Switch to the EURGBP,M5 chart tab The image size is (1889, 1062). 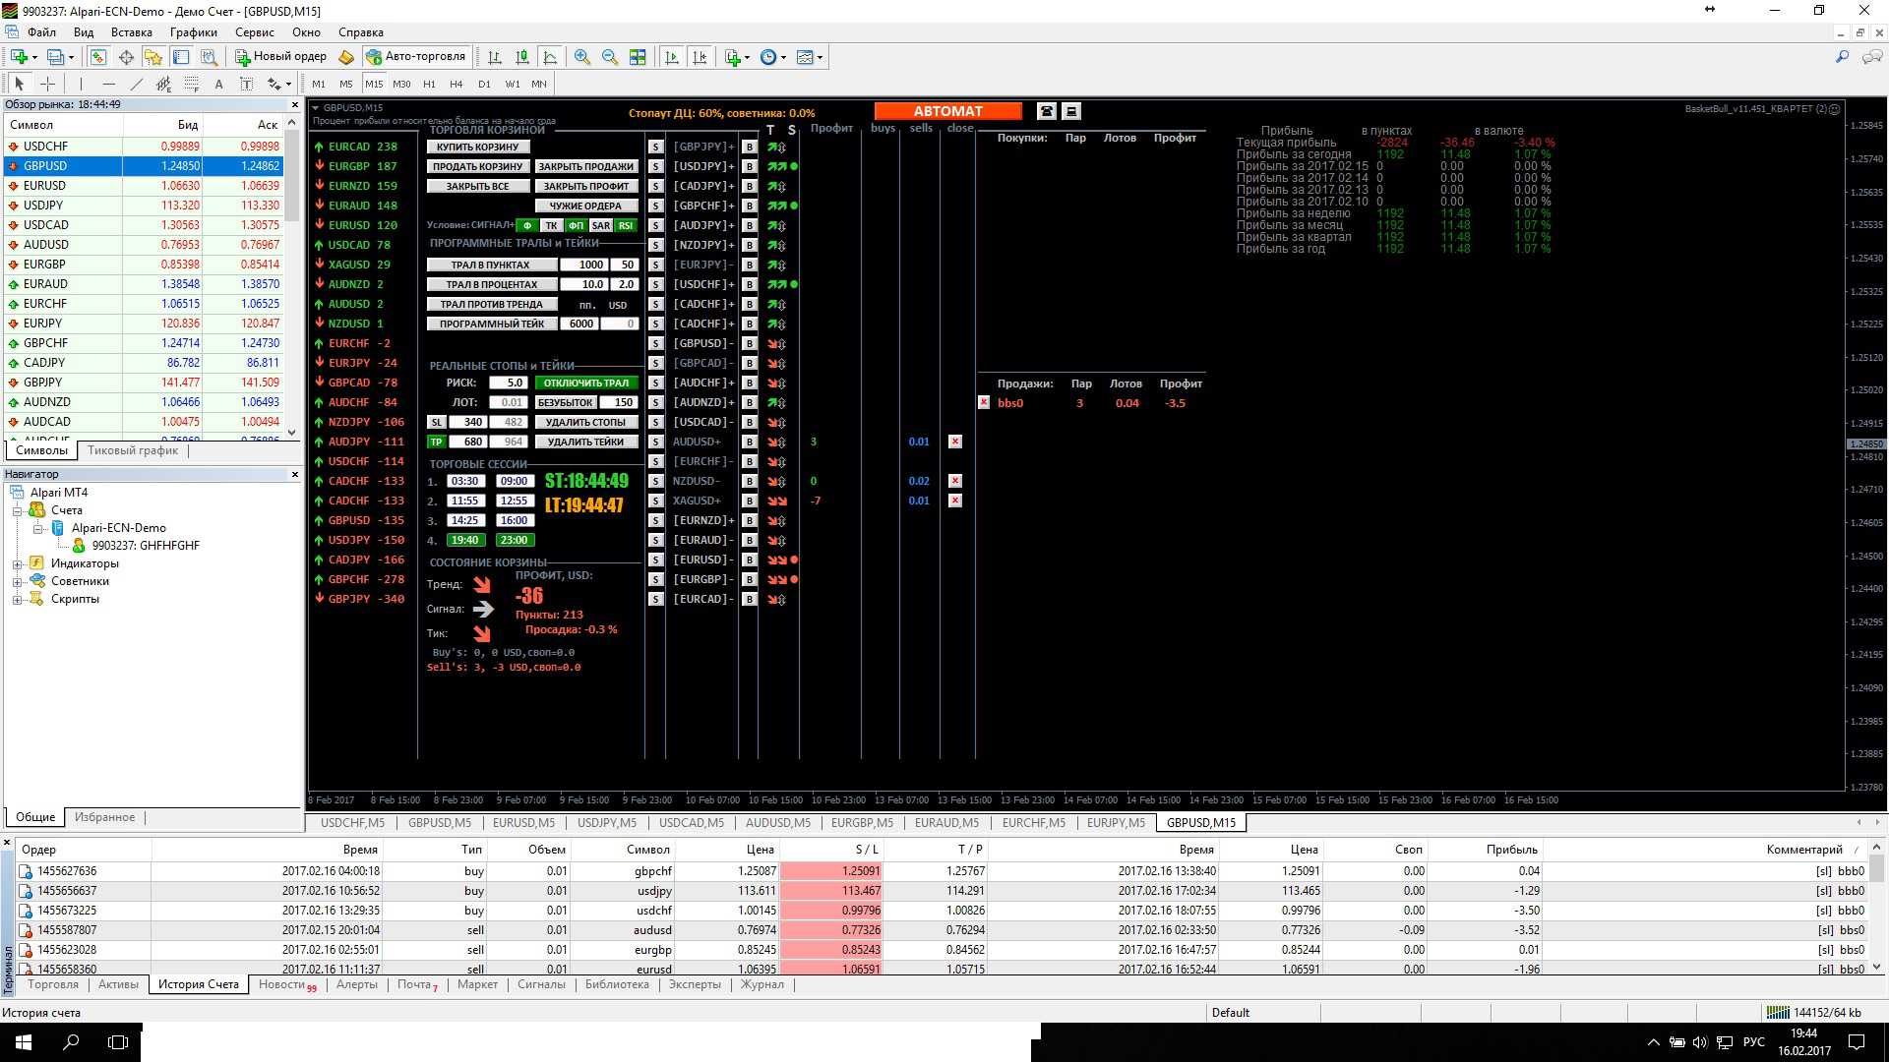tap(862, 823)
